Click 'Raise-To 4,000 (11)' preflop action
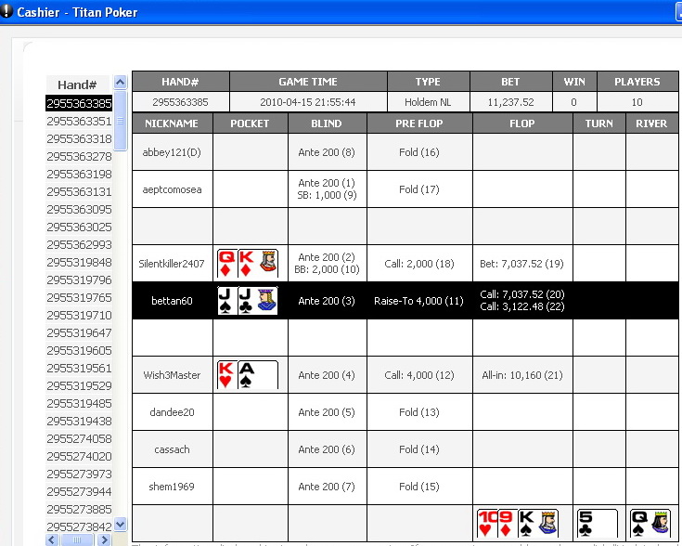682x546 pixels. tap(418, 301)
